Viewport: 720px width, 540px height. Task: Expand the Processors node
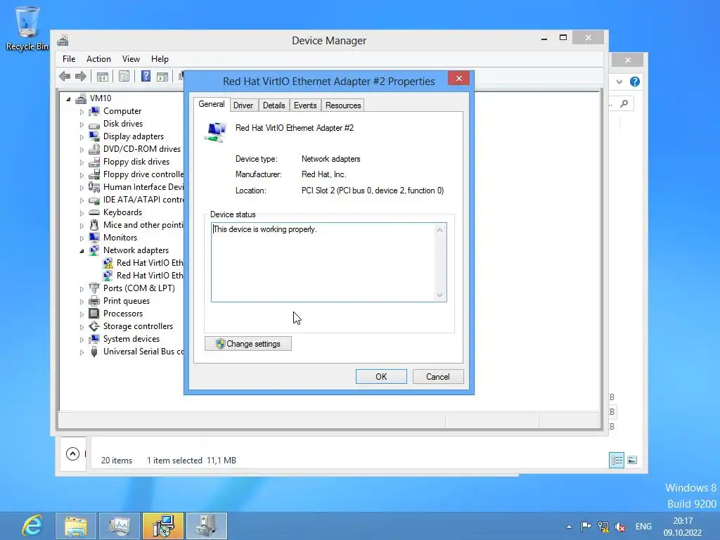(82, 314)
